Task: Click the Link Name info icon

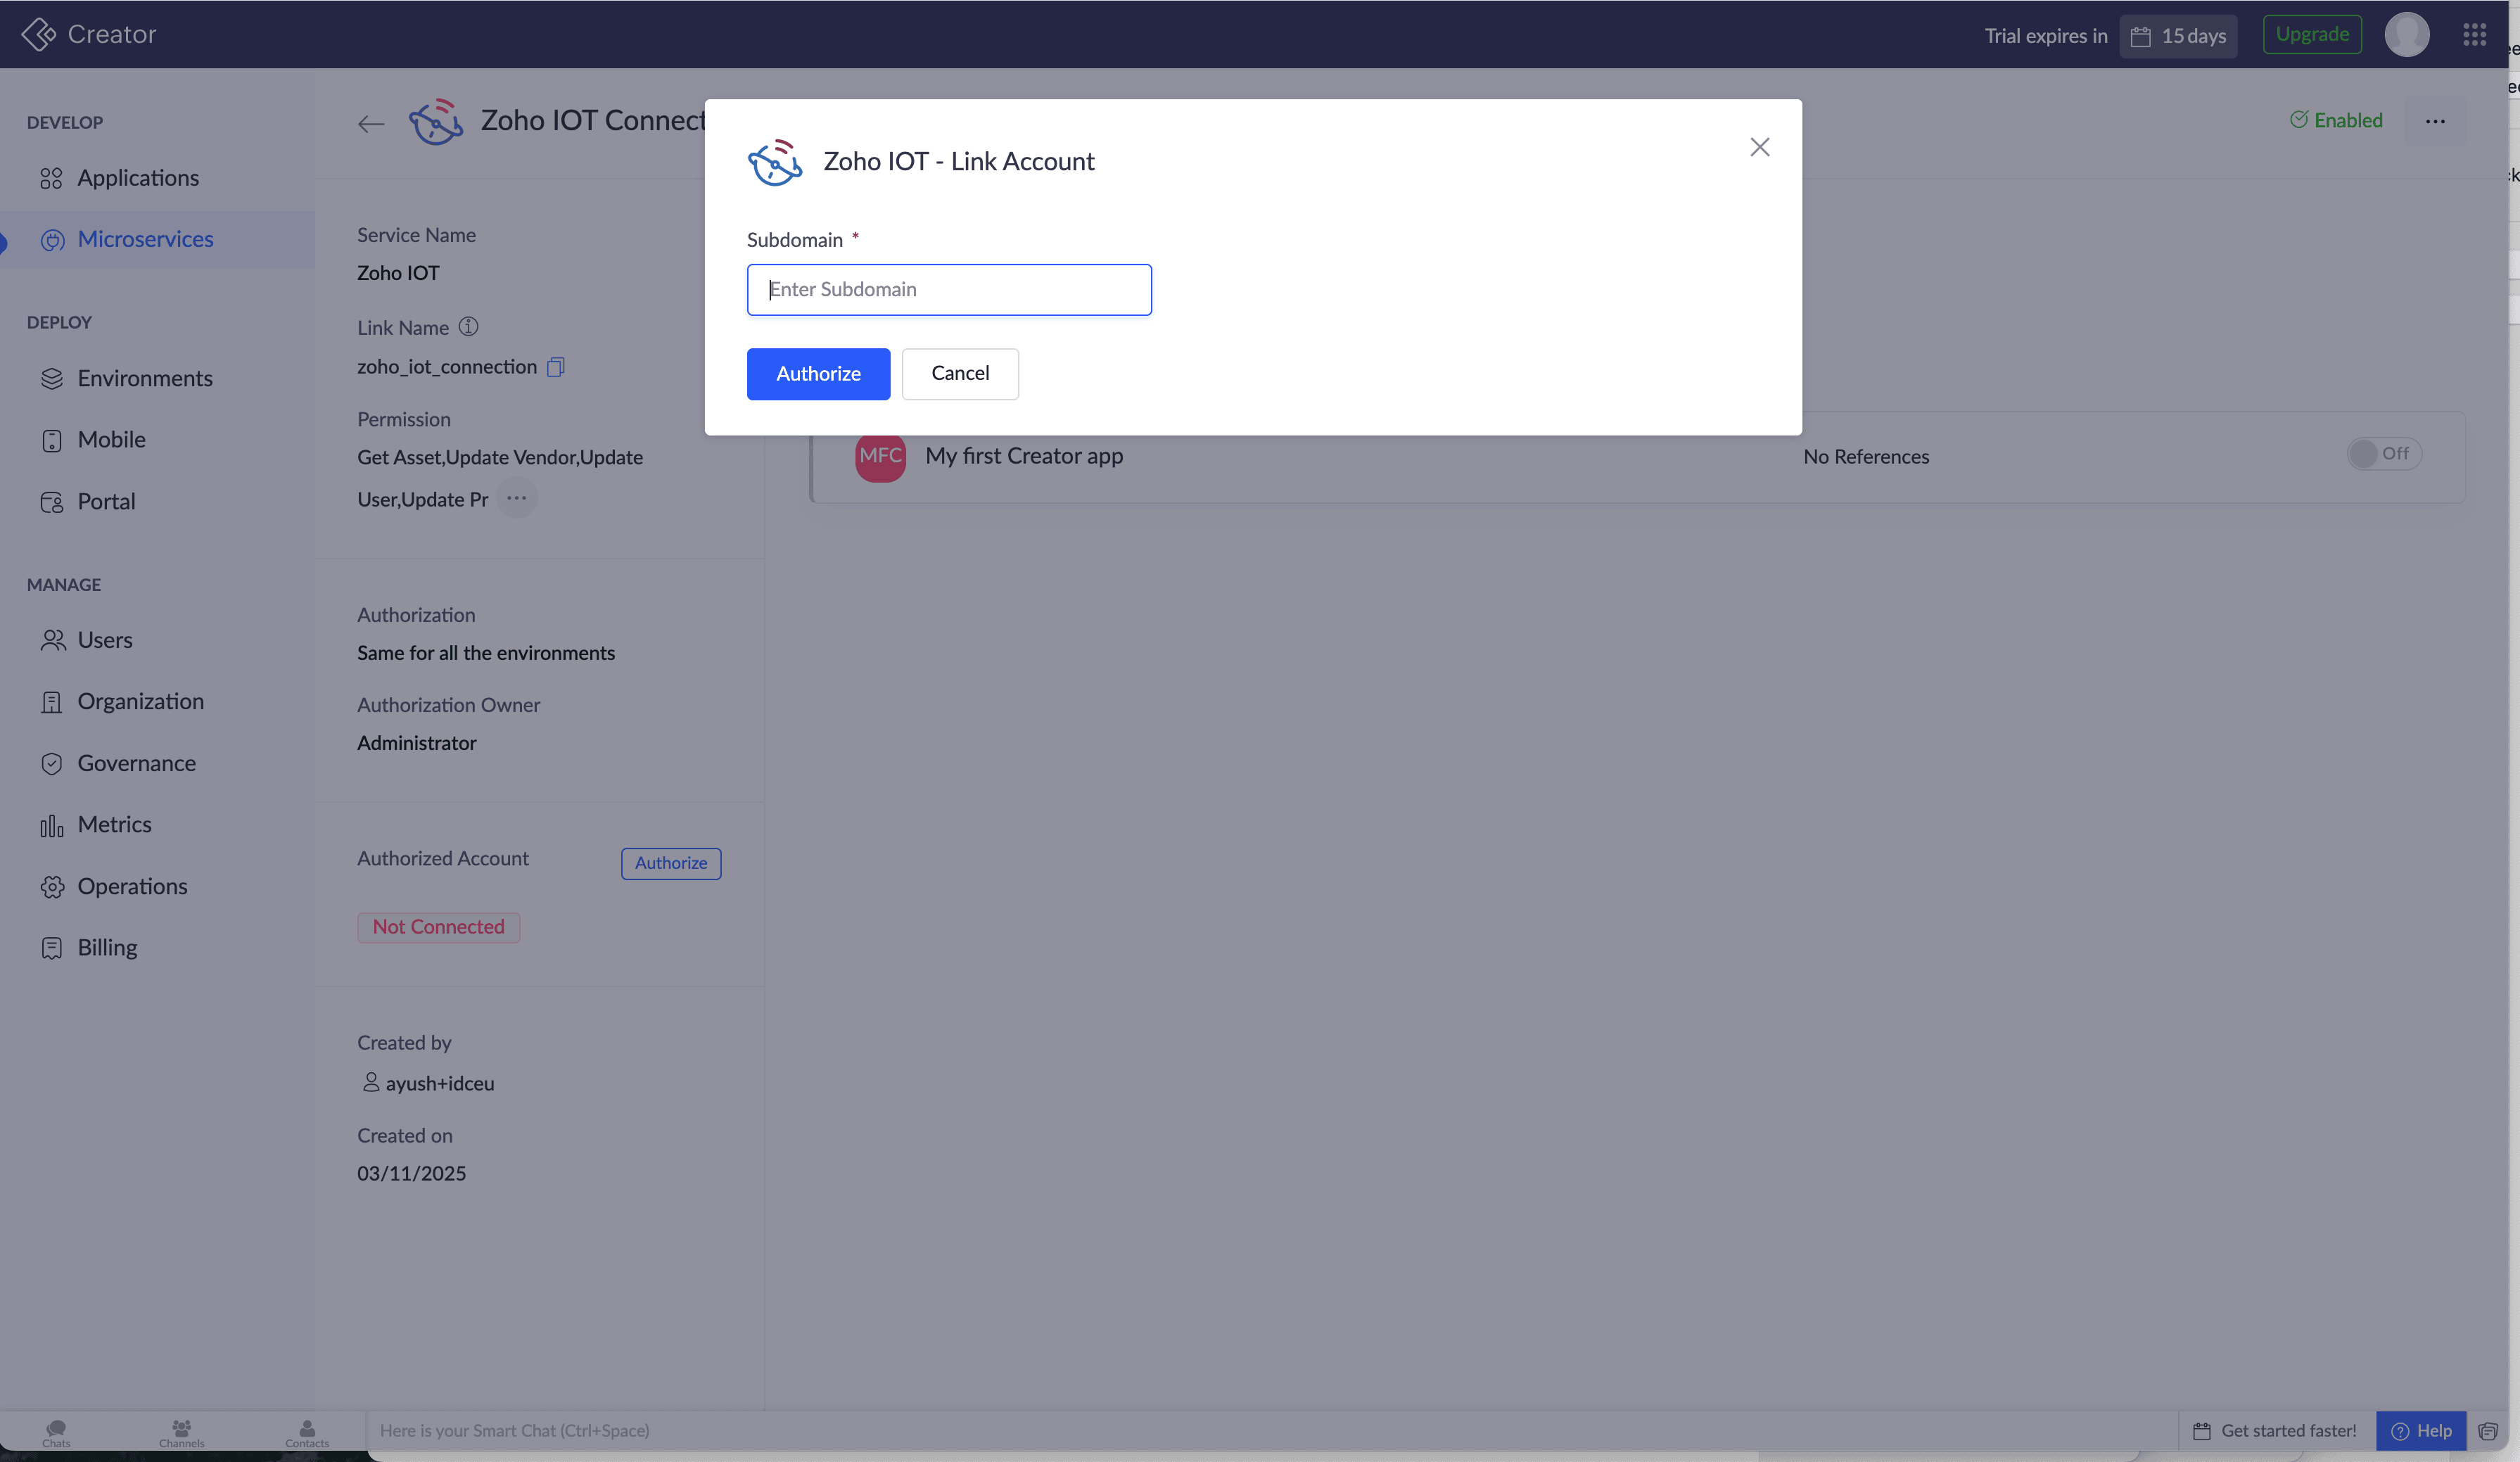Action: point(468,327)
